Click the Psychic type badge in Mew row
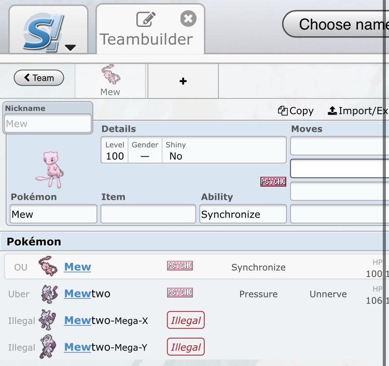This screenshot has width=389, height=366. click(x=180, y=265)
